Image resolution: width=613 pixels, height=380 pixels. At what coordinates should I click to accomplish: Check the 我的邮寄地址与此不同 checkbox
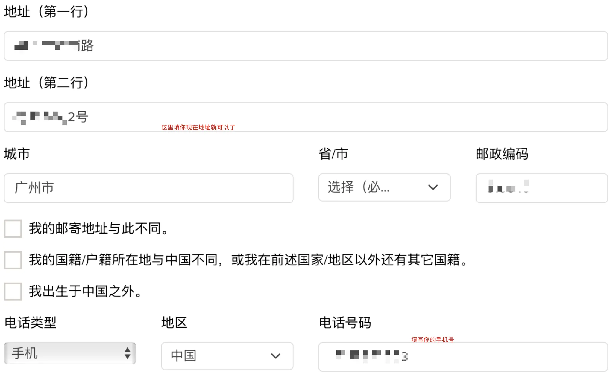point(13,229)
